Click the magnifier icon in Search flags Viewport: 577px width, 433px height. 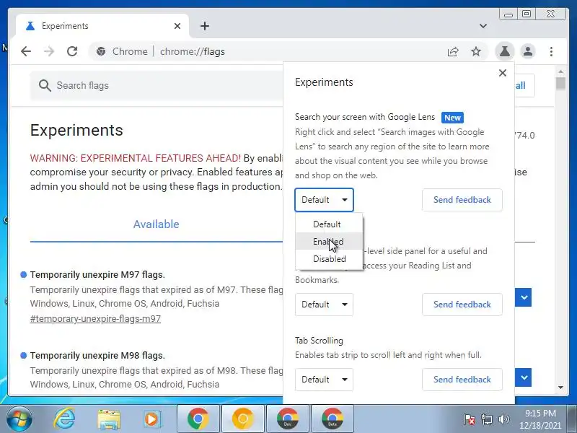click(45, 85)
